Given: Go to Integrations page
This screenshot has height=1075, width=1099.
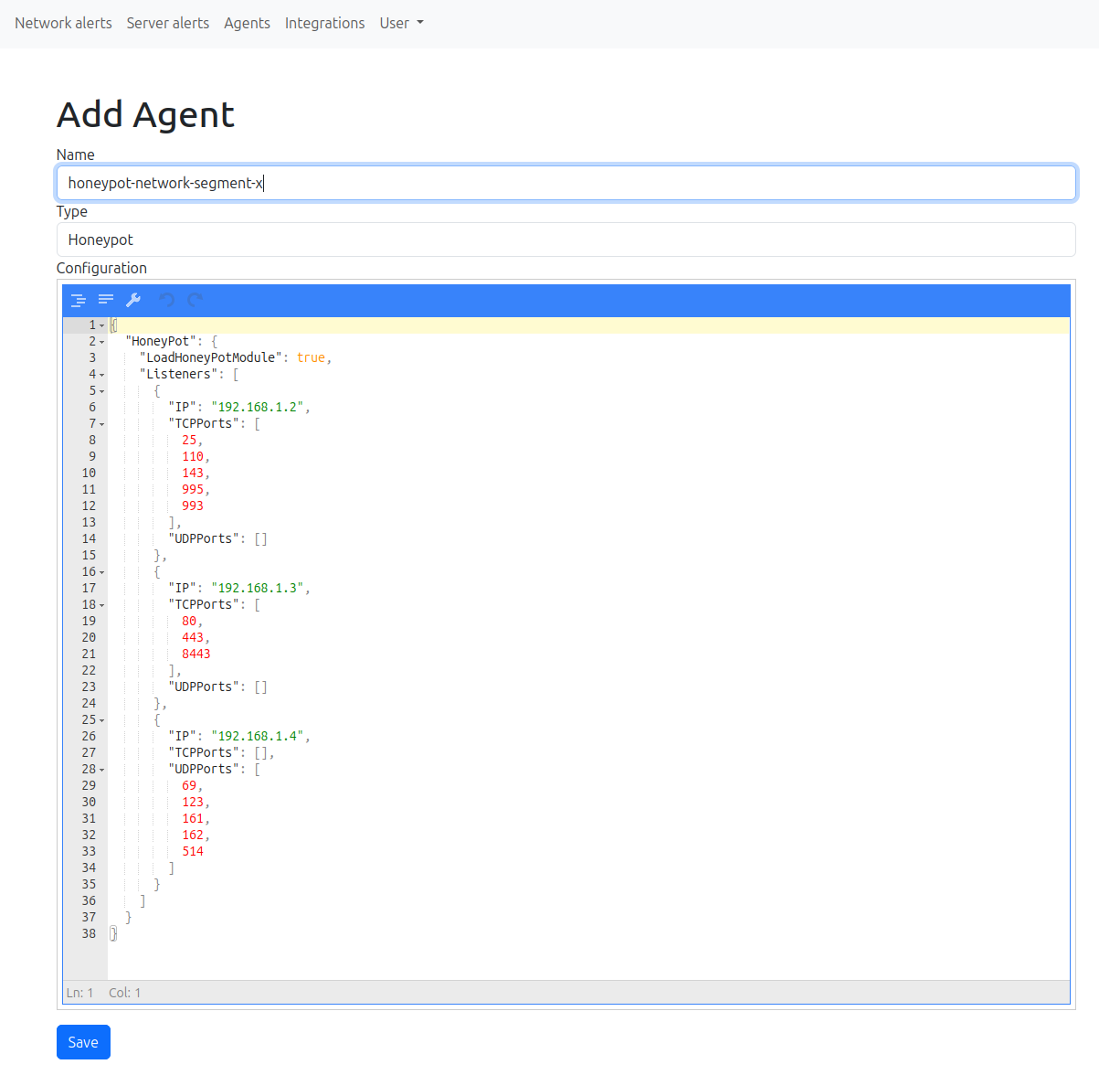Looking at the screenshot, I should pos(324,23).
